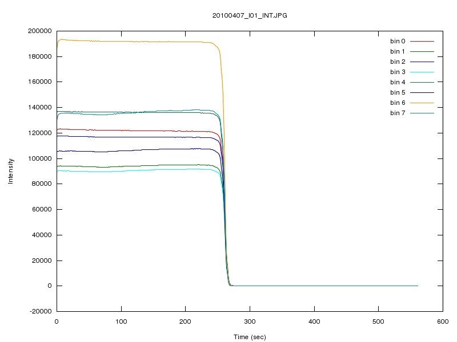Screen dimensions: 457x342
Task: Click the orange bin 6 legend line sample
Action: [422, 103]
